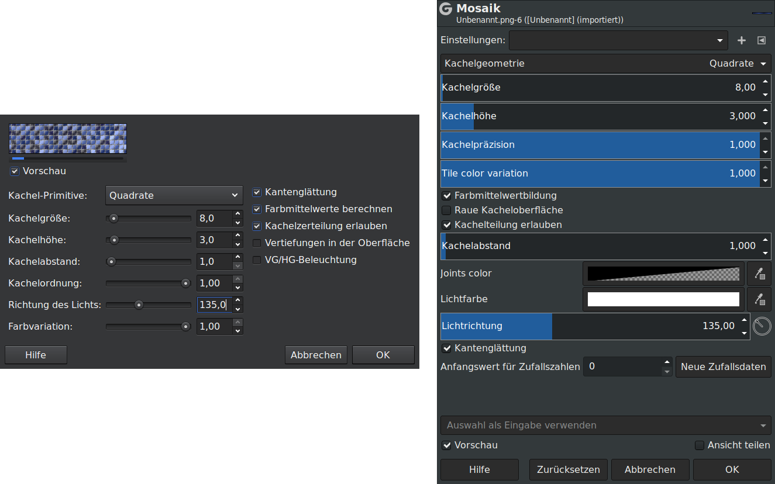The width and height of the screenshot is (775, 484).
Task: Open the presets menu icon beside Einstellungen
Action: (761, 40)
